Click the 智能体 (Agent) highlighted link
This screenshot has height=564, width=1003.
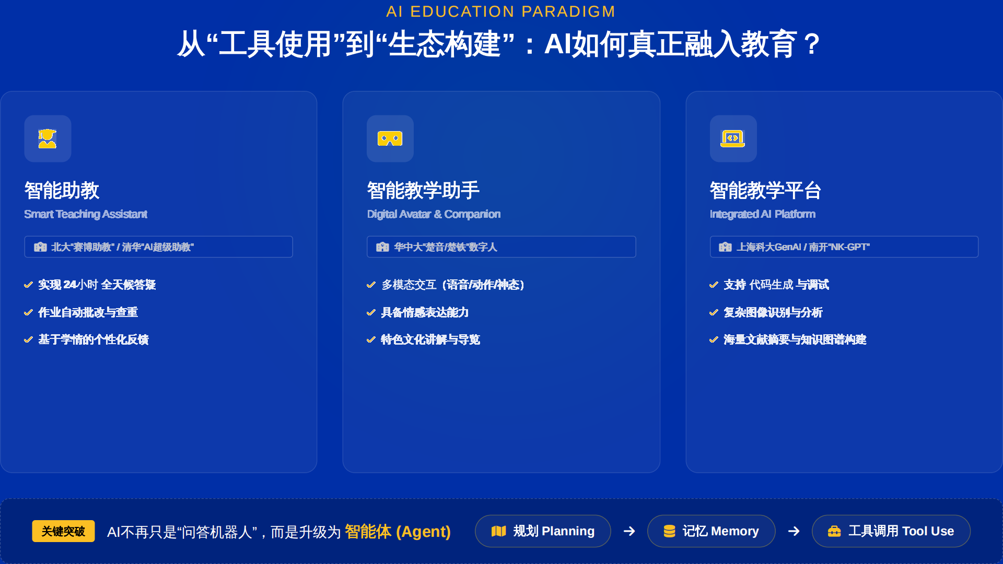[x=397, y=531]
